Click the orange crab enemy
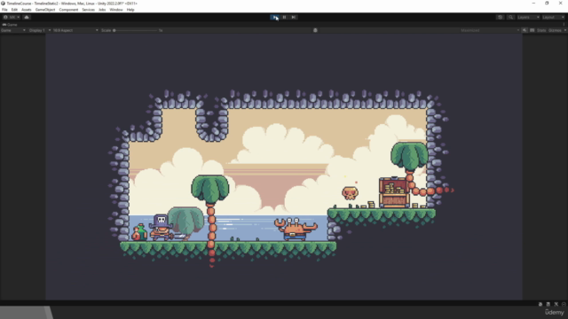 [296, 229]
